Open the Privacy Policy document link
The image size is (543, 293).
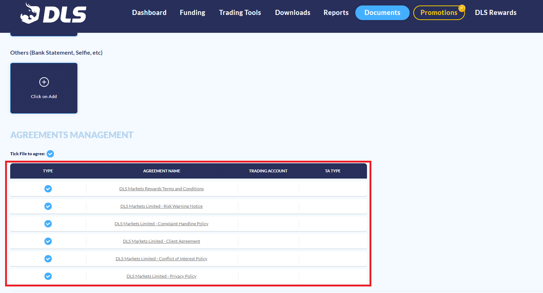161,276
